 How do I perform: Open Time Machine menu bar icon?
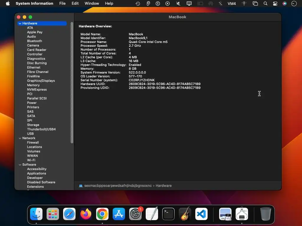(138, 4)
